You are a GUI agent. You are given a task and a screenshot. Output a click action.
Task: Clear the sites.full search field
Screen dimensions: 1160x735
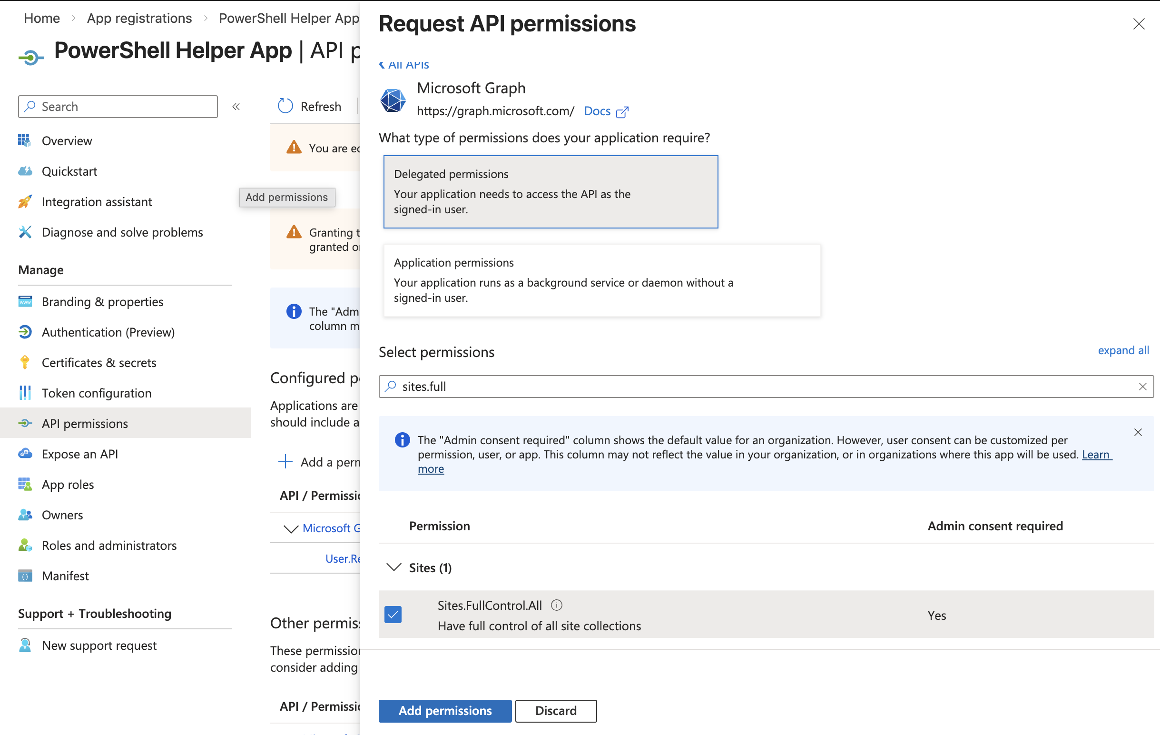pyautogui.click(x=1143, y=386)
